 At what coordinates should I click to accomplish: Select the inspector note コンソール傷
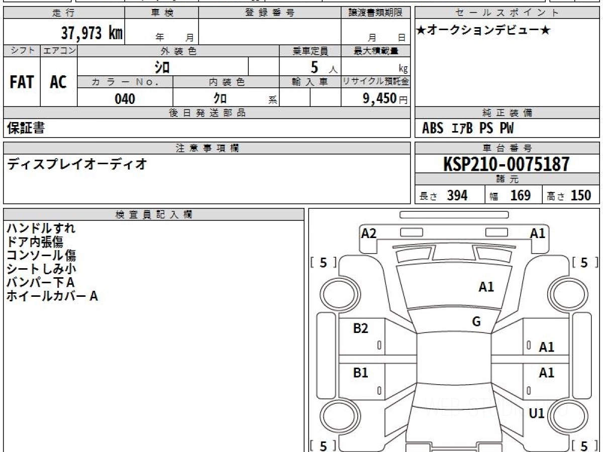pos(41,256)
